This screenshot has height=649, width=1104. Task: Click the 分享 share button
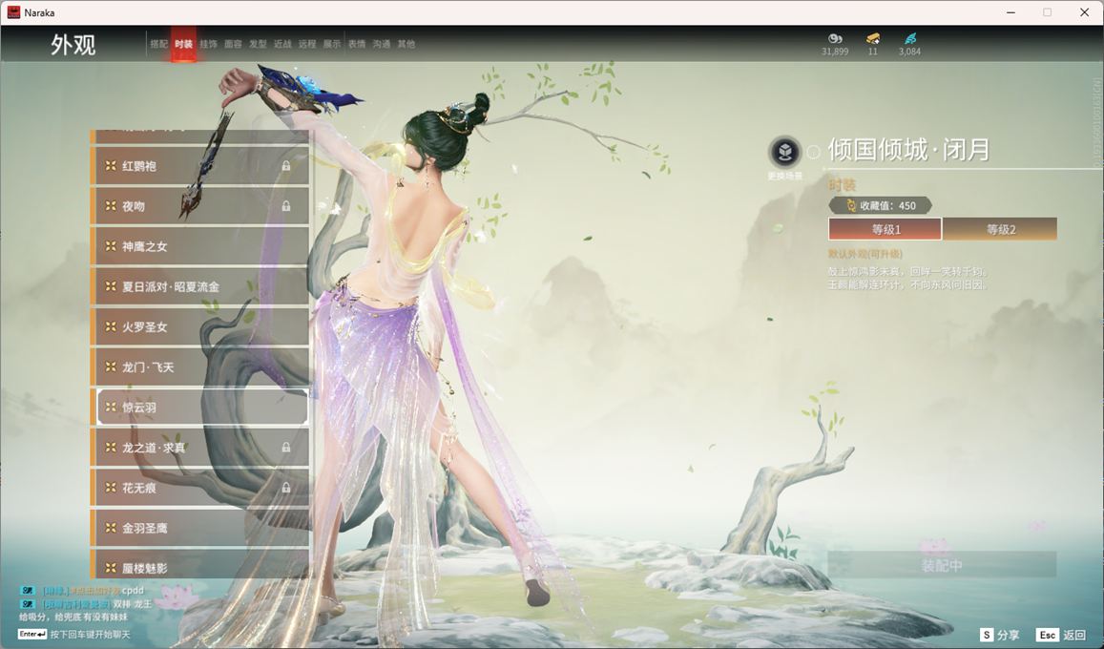coord(1000,635)
